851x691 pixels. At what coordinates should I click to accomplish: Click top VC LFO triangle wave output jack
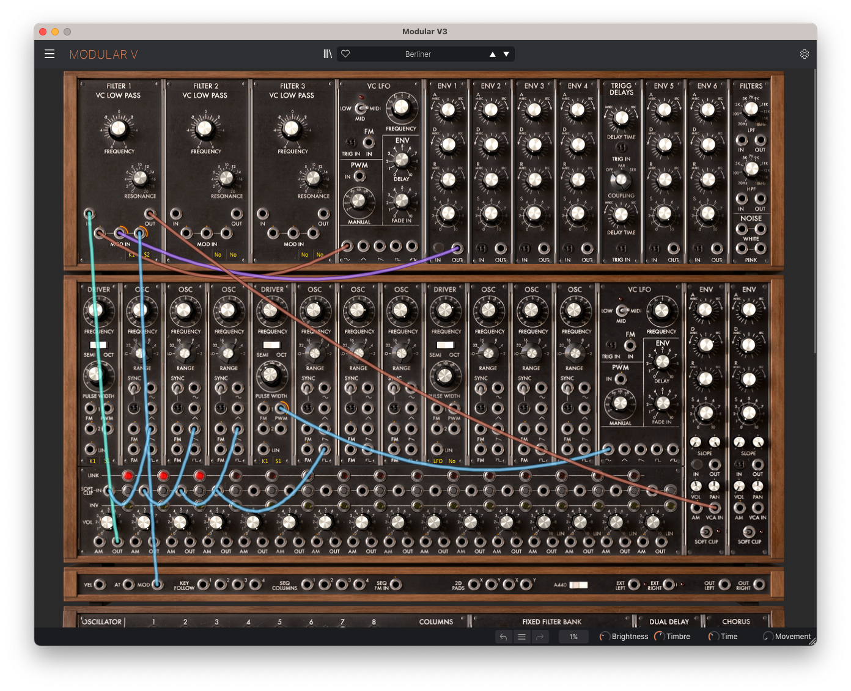(x=364, y=246)
